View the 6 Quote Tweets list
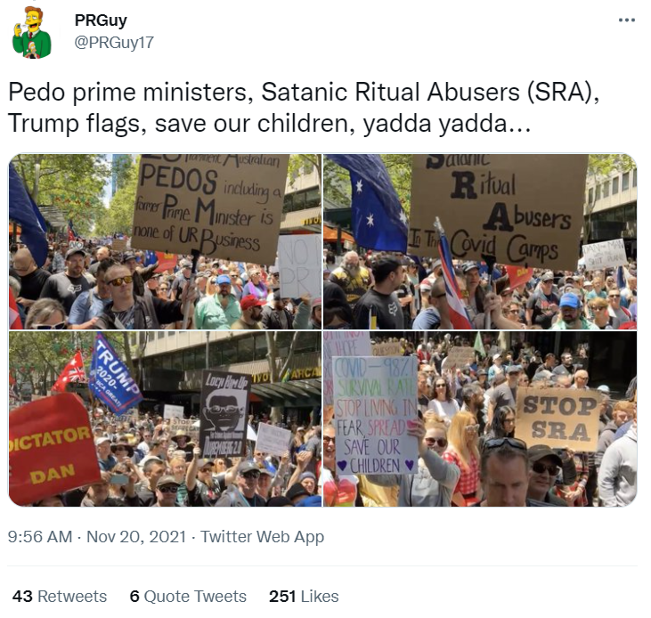Image resolution: width=651 pixels, height=618 pixels. click(x=188, y=596)
